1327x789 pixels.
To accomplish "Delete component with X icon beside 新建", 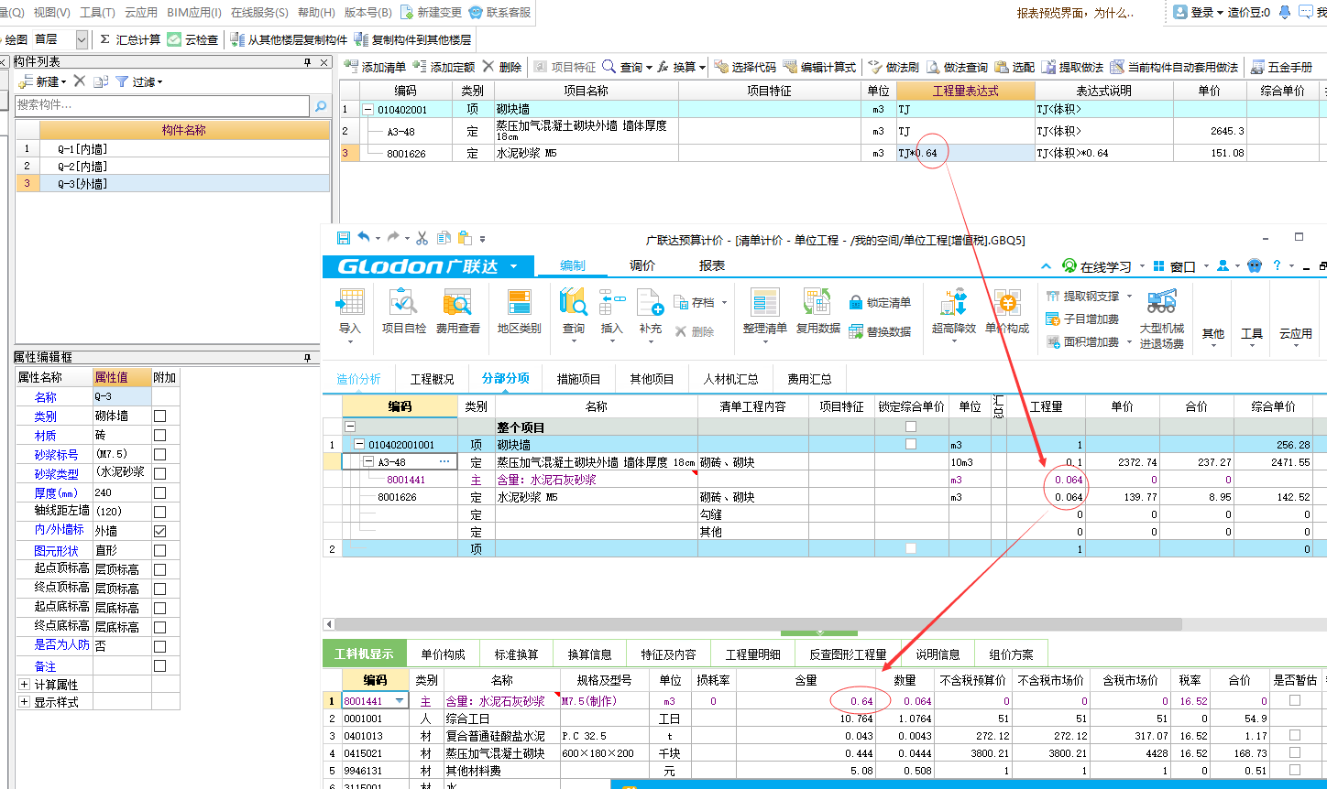I will click(x=80, y=81).
